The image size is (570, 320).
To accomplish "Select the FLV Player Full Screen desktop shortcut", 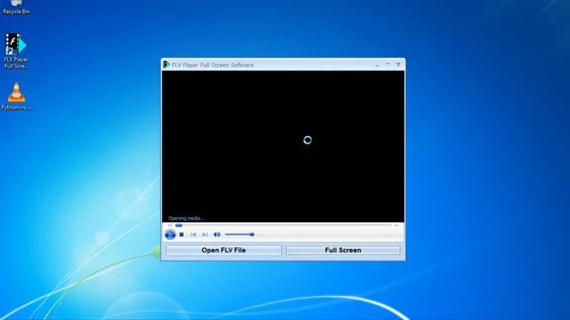I will point(16,51).
